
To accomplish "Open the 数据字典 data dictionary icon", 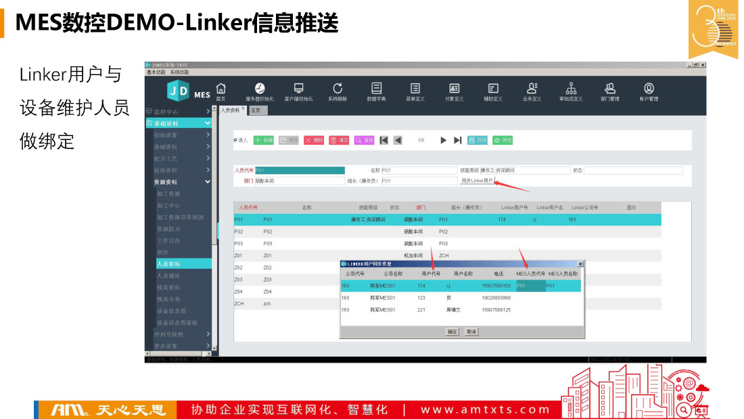I will (x=377, y=91).
